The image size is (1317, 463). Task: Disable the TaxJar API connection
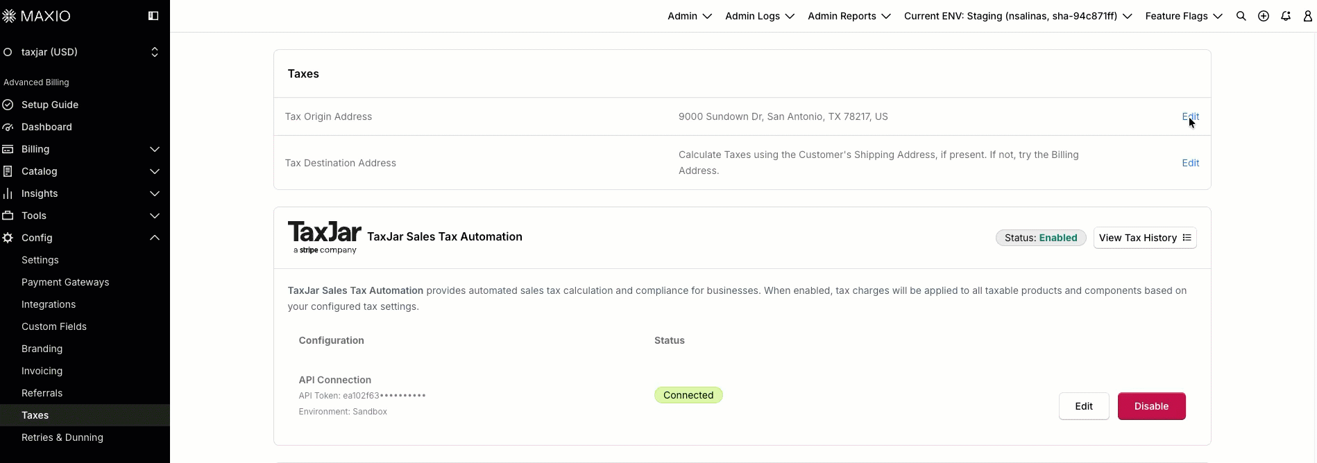click(x=1151, y=406)
